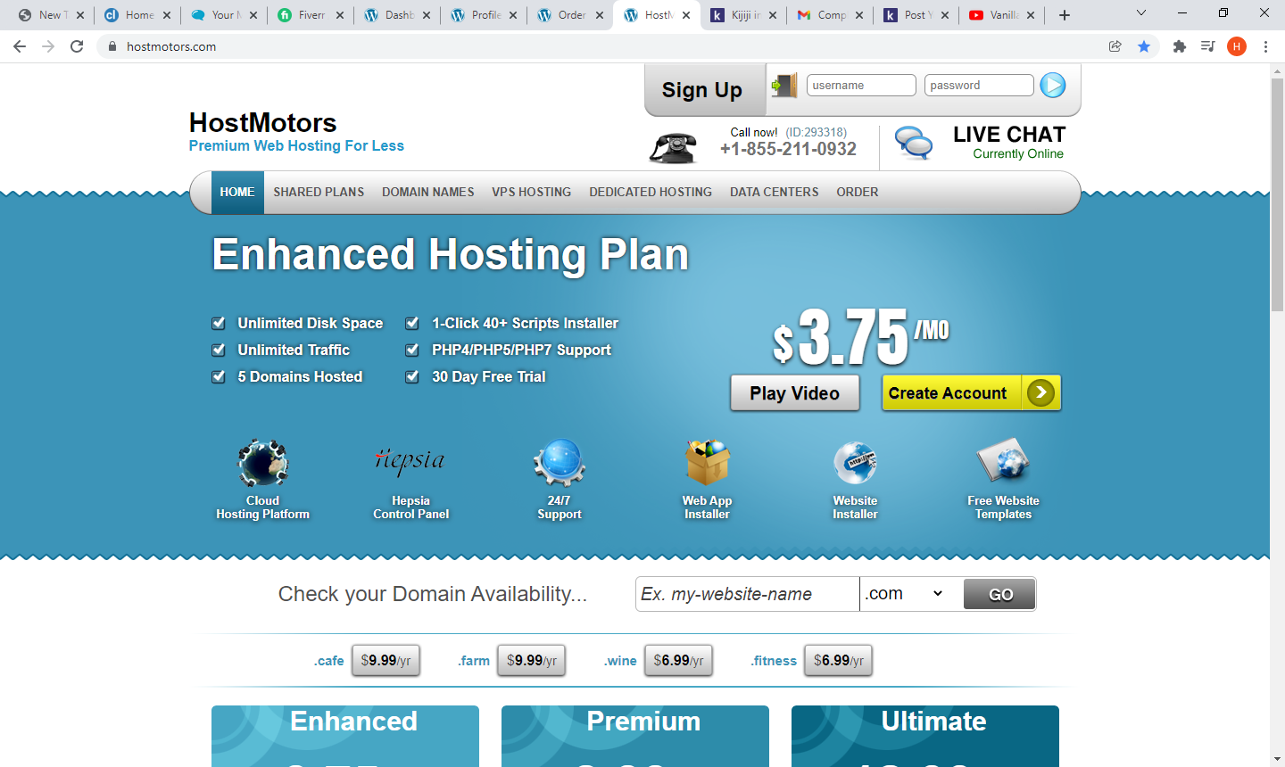Screen dimensions: 1285x767
Task: Toggle the Unlimited Disk Space checkmark
Action: pyautogui.click(x=218, y=323)
